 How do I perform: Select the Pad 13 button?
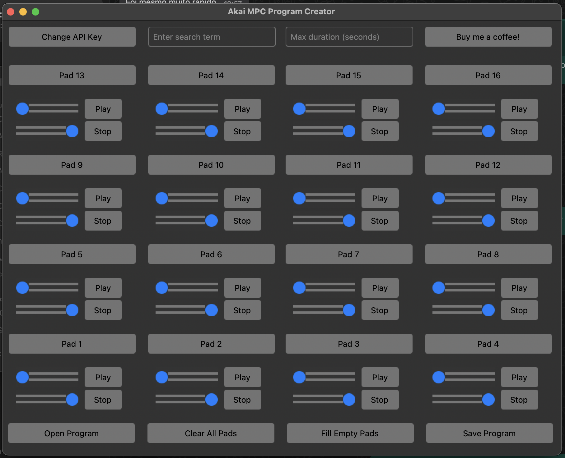(72, 75)
